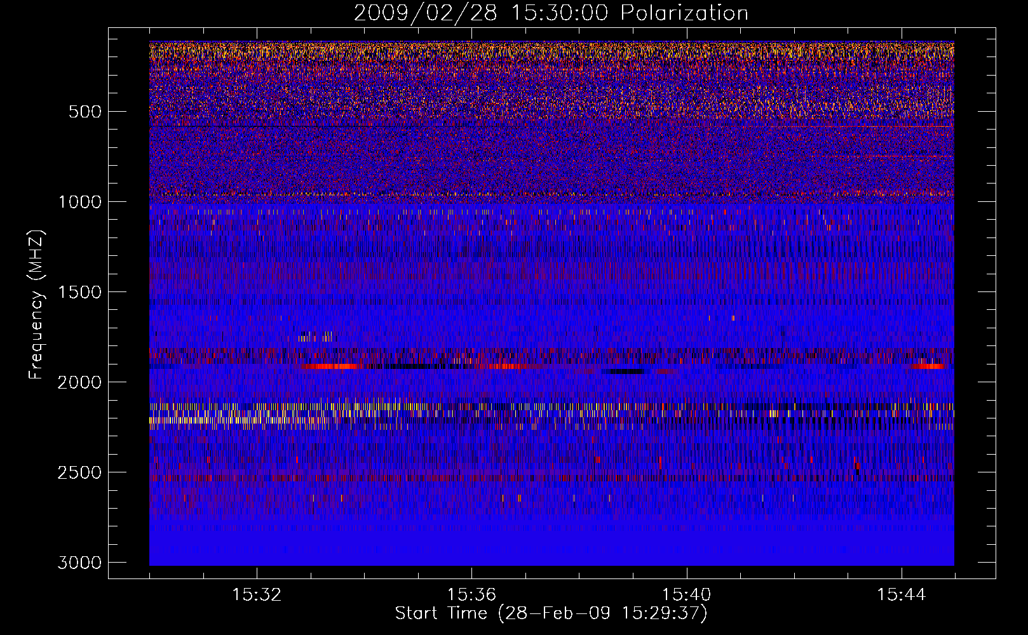Click the 3000 frequency tick label

coord(79,563)
